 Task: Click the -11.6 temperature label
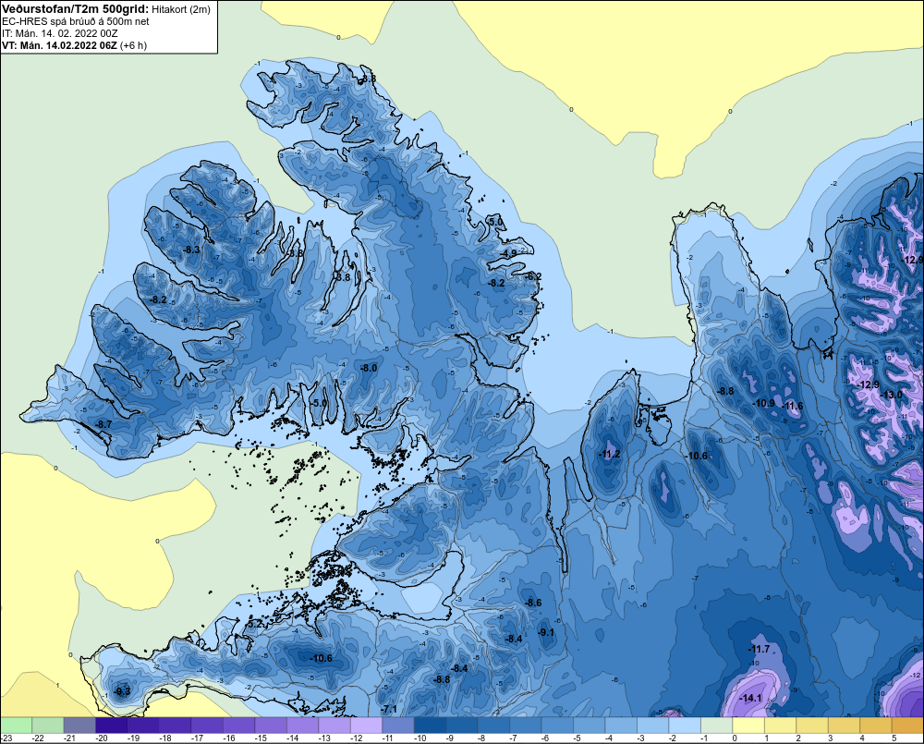click(x=793, y=406)
